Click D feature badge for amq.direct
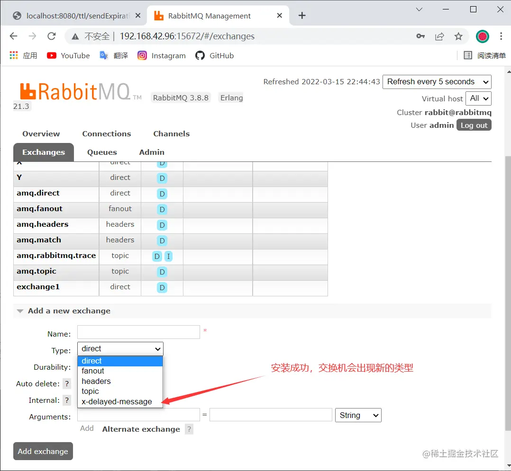Screen dimensions: 511x471 click(162, 194)
